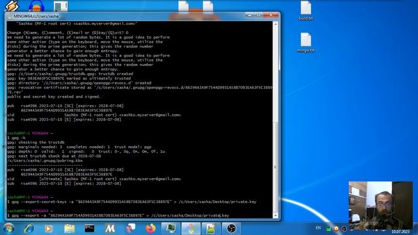Click 'Change (N)ame, (C)omment, (E)mail' prompt line
The width and height of the screenshot is (418, 235).
coord(68,33)
